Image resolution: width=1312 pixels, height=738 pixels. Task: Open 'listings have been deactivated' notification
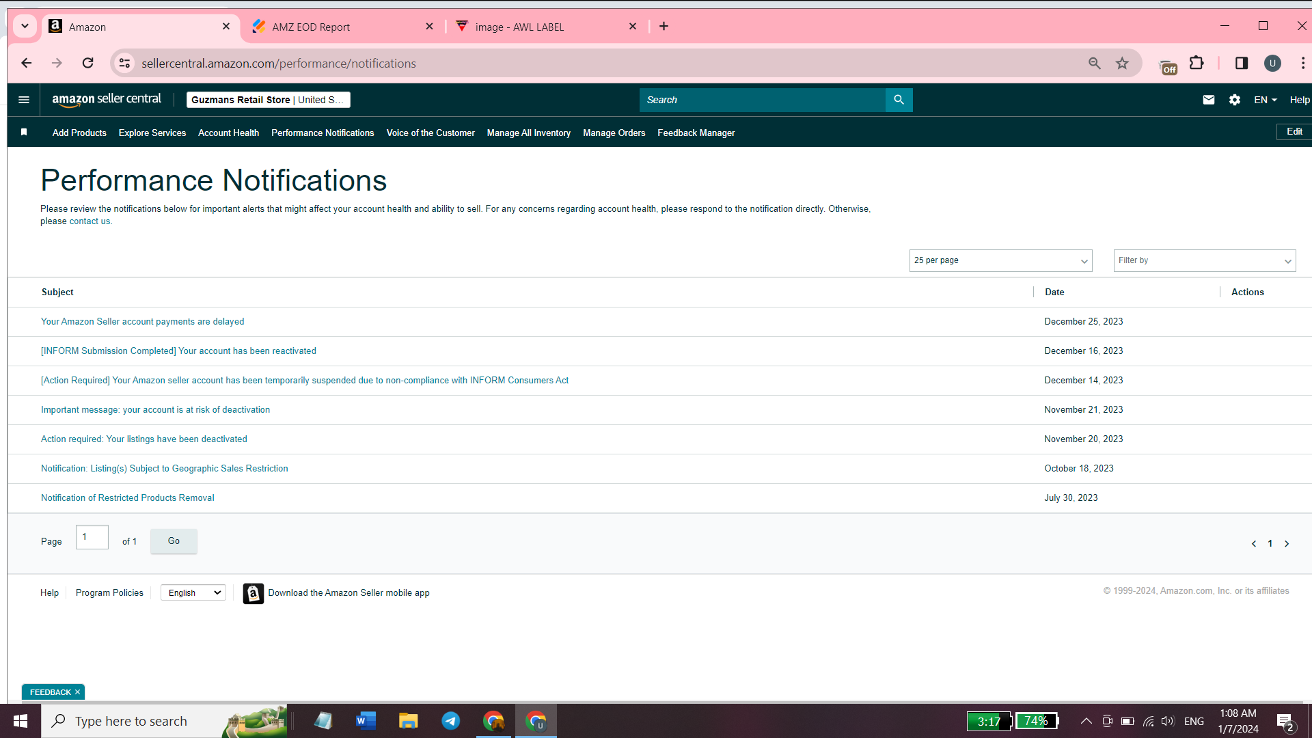pyautogui.click(x=144, y=439)
